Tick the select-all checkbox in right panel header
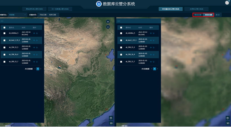Image resolution: width=231 pixels, height=127 pixels. 121,28
